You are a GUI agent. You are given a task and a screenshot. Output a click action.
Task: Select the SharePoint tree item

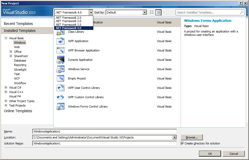[21, 56]
